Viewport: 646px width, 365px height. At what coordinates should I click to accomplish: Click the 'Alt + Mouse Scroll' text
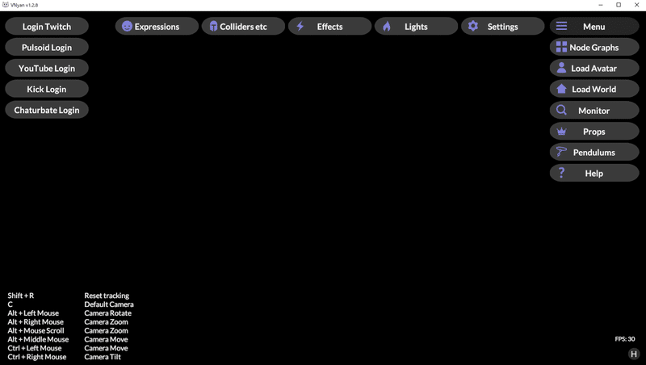36,330
